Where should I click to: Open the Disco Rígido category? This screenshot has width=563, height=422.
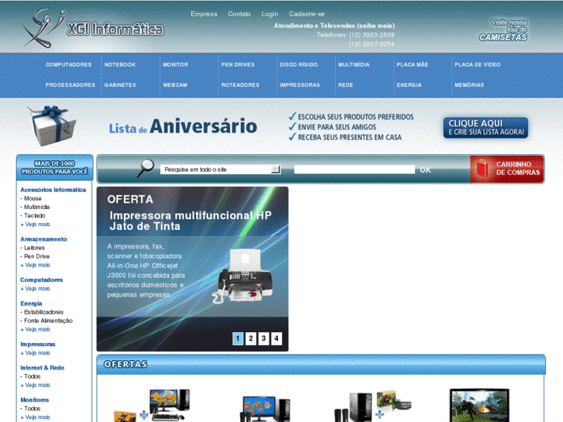(299, 64)
